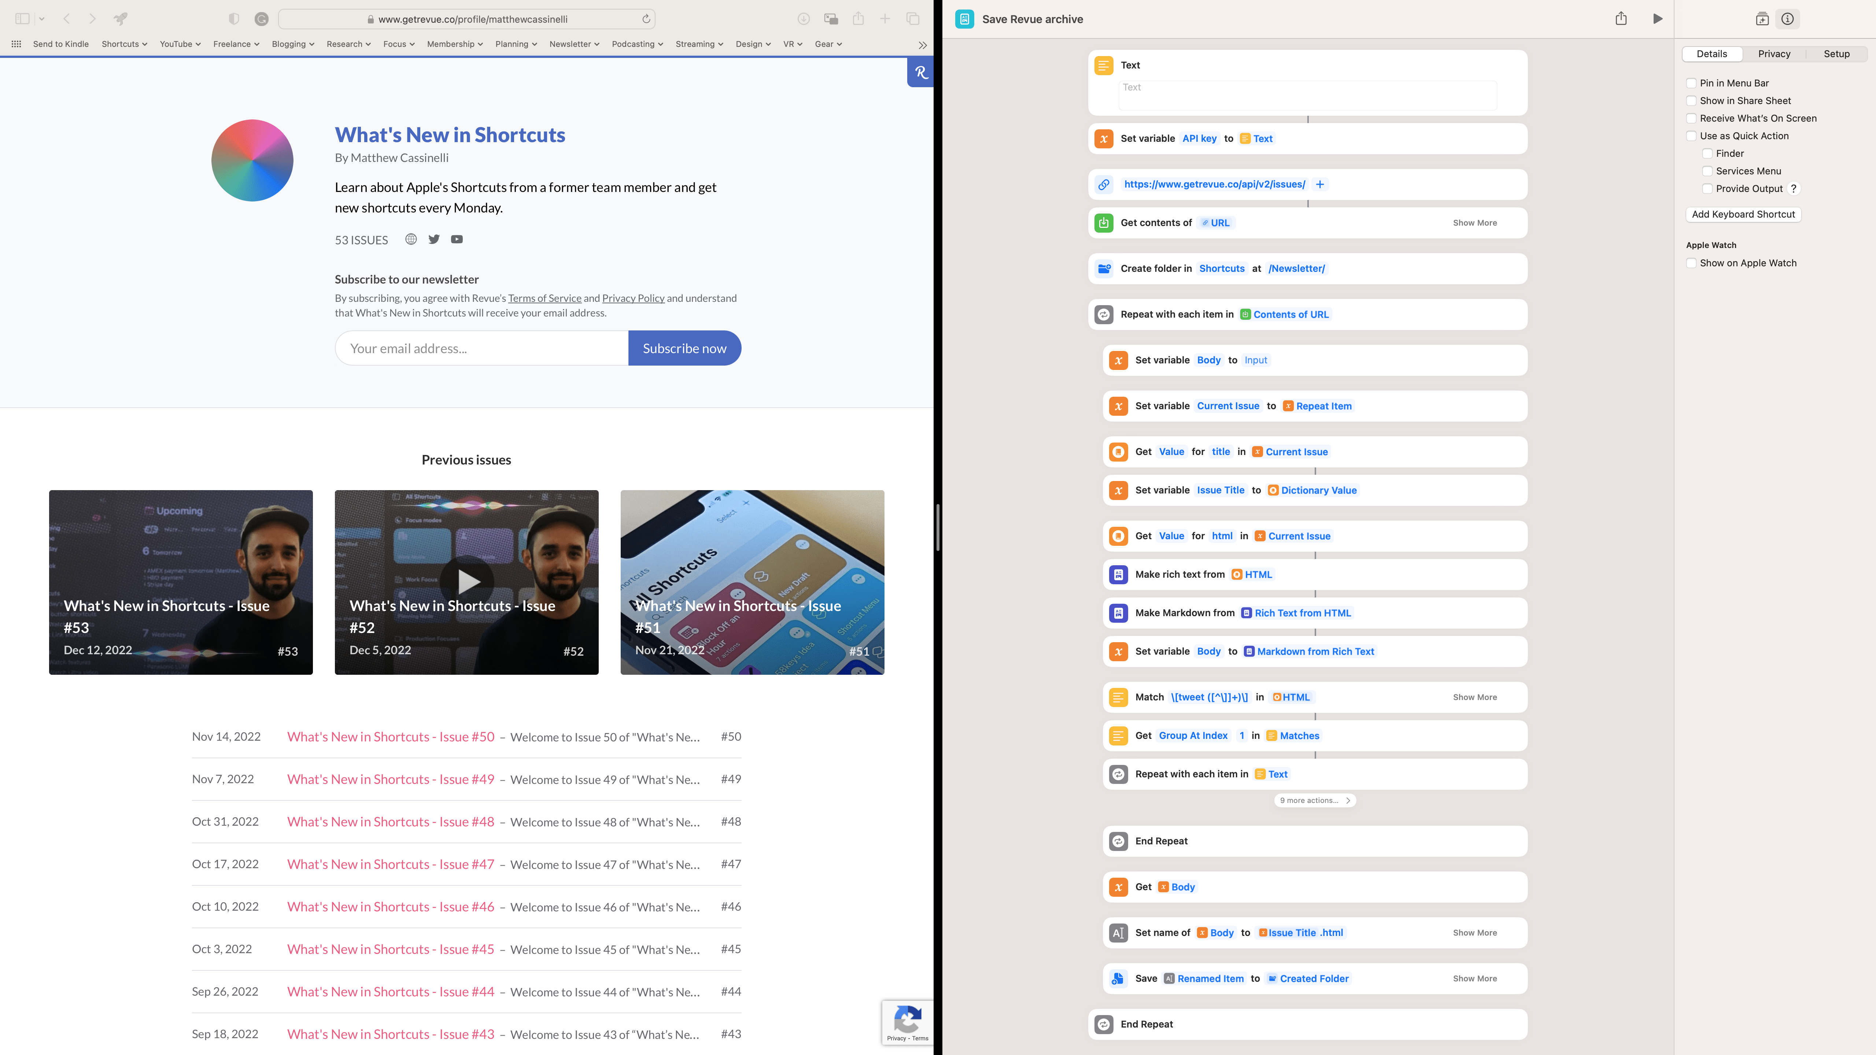Click the Get contents of URL icon
The image size is (1876, 1055).
coord(1104,223)
